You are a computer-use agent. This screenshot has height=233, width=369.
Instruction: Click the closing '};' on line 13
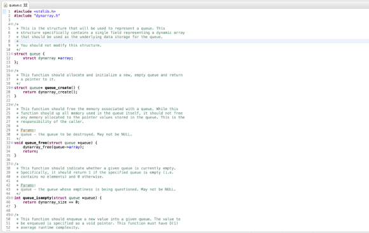16,62
